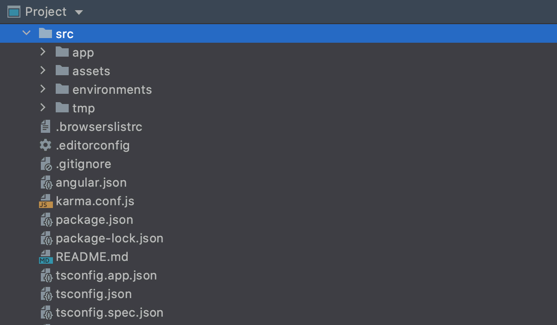Click the .editorconfig gear icon
This screenshot has height=325, width=557.
click(x=45, y=145)
